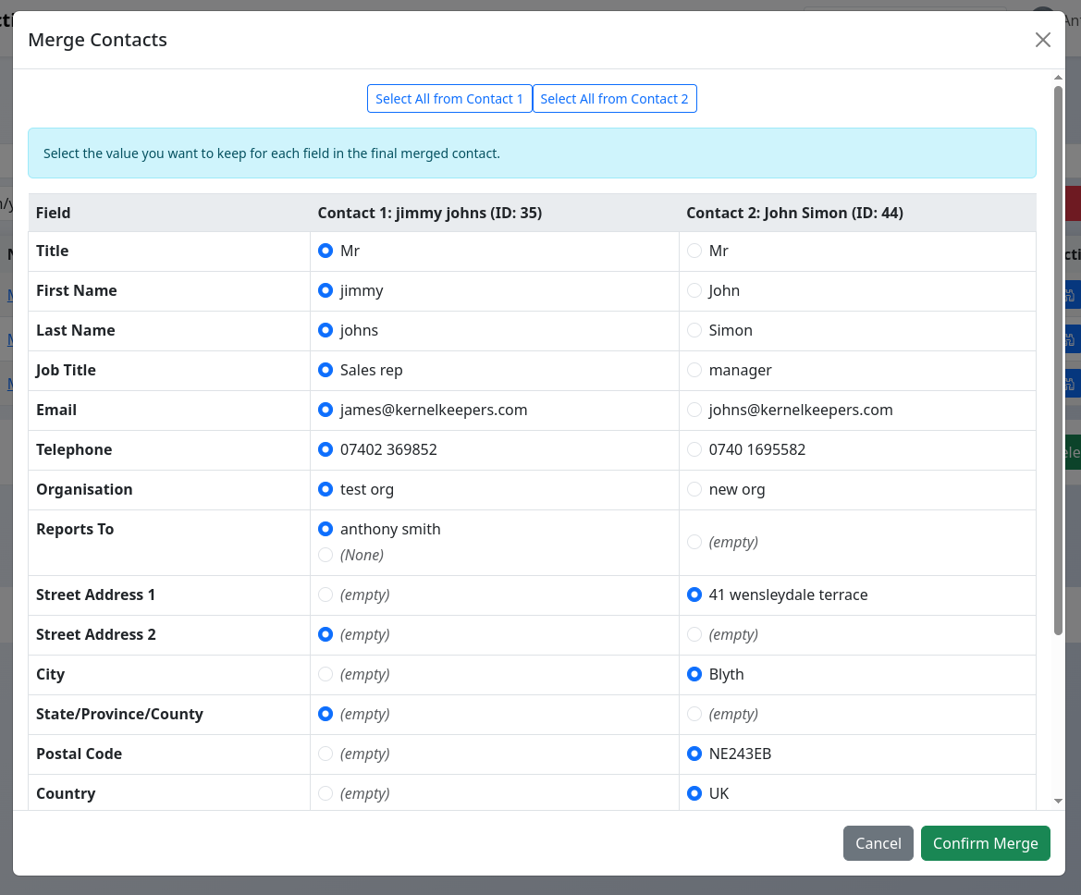This screenshot has width=1081, height=895.
Task: Select city Blyth
Action: (x=694, y=674)
